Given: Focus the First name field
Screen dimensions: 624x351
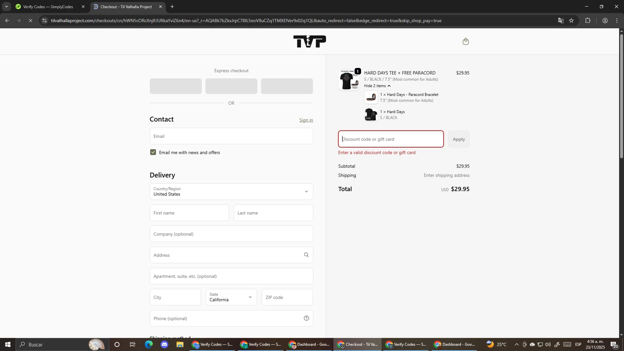Looking at the screenshot, I should (x=189, y=213).
